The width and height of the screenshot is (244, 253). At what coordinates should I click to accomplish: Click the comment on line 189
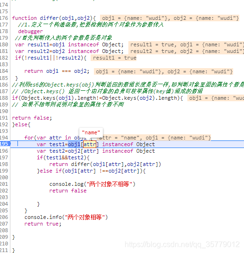(68, 105)
